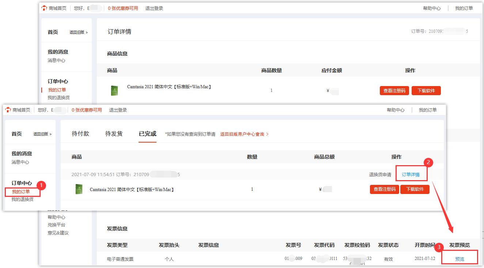Image resolution: width=484 pixels, height=268 pixels.
Task: Open the 返回旧版用户中心查询 link
Action: 244,134
